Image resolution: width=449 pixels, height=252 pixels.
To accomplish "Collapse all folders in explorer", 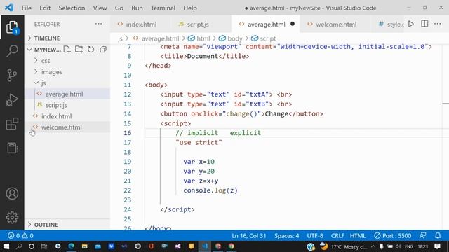I will click(103, 50).
